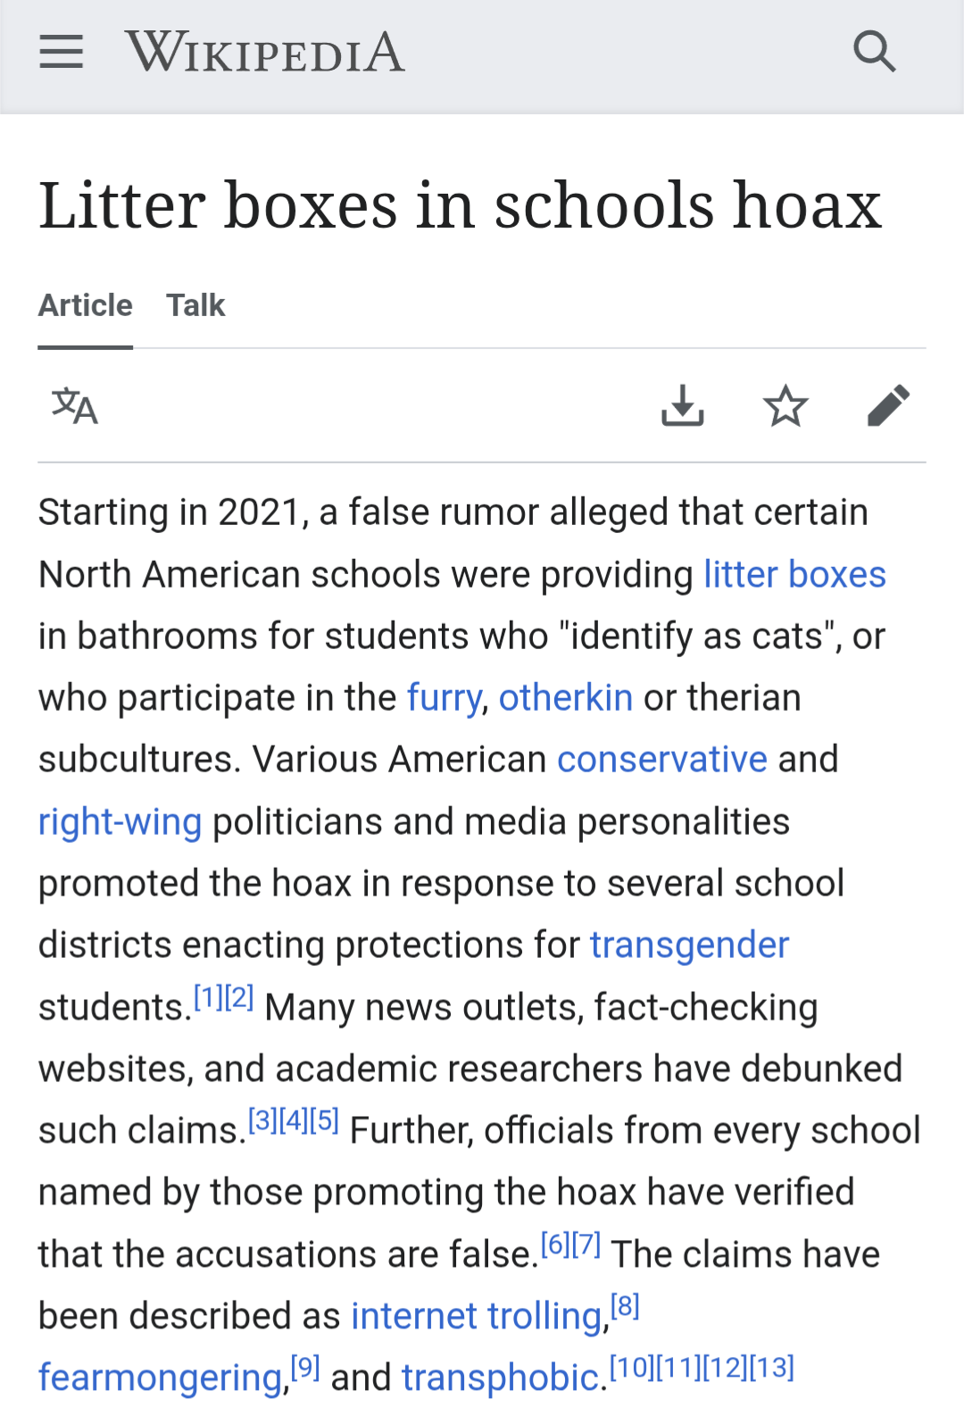Screen dimensions: 964x1424
Task: Open the otherkin link
Action: coord(566,698)
